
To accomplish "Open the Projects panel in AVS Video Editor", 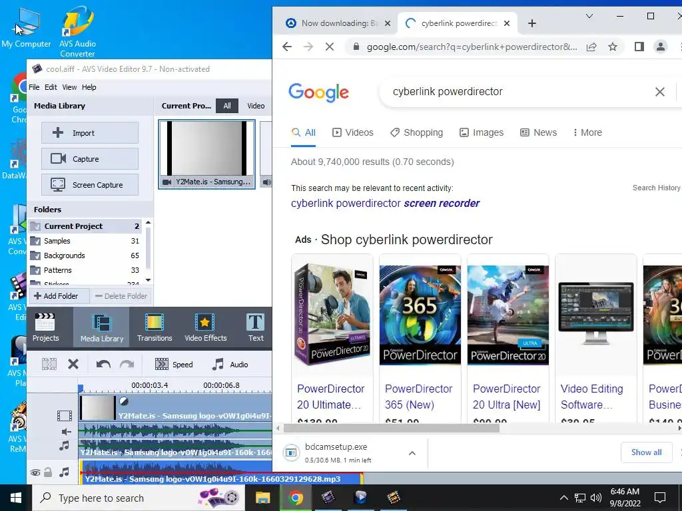I will point(46,327).
